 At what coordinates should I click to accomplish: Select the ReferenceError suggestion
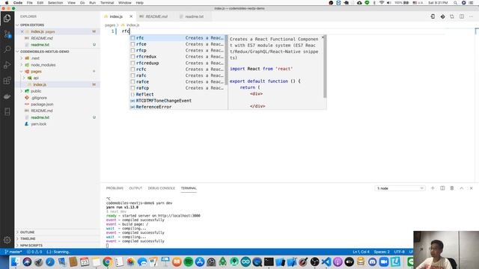point(178,107)
